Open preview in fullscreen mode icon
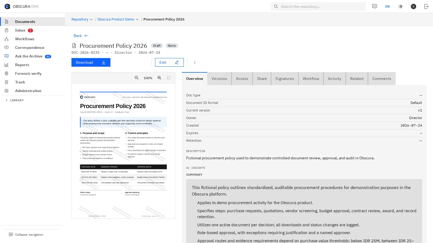433x243 pixels. click(x=169, y=78)
